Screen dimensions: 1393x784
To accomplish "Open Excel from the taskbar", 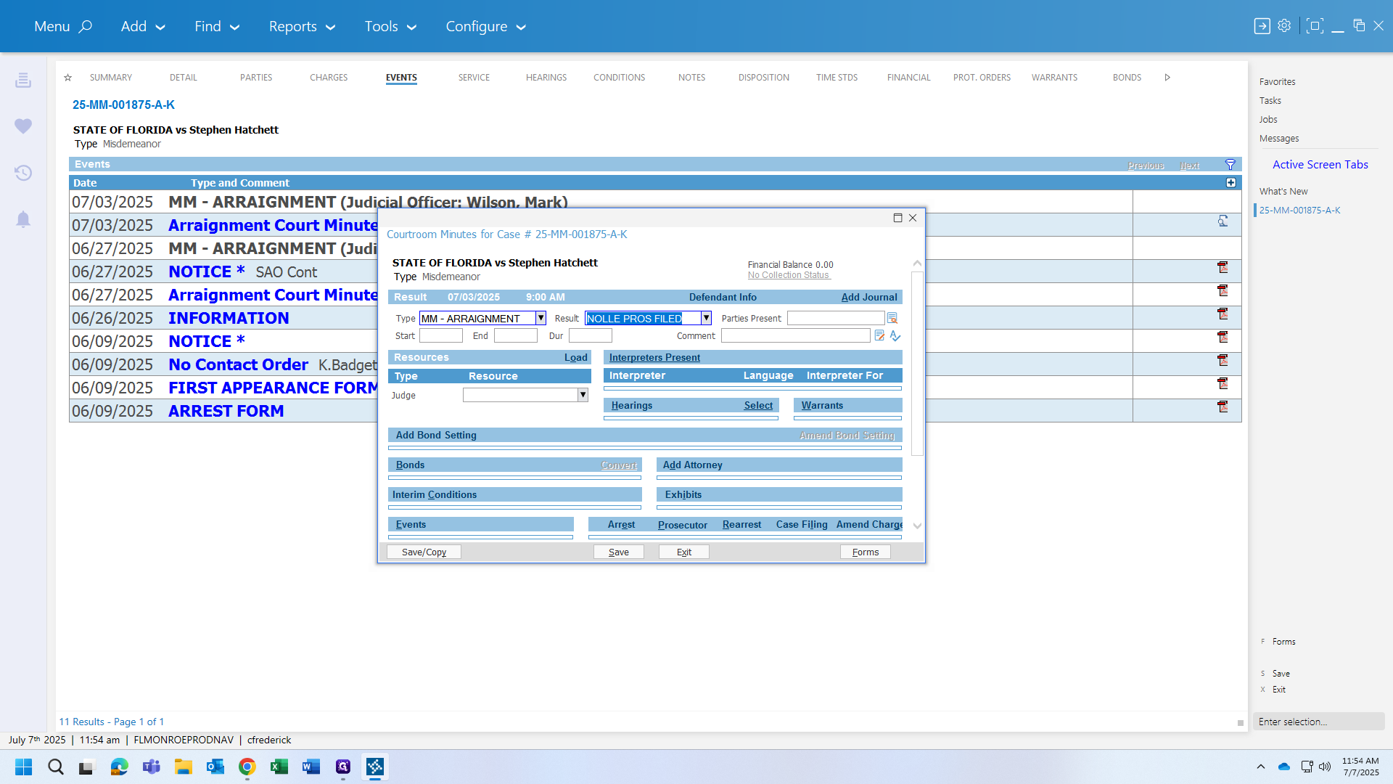I will point(279,767).
